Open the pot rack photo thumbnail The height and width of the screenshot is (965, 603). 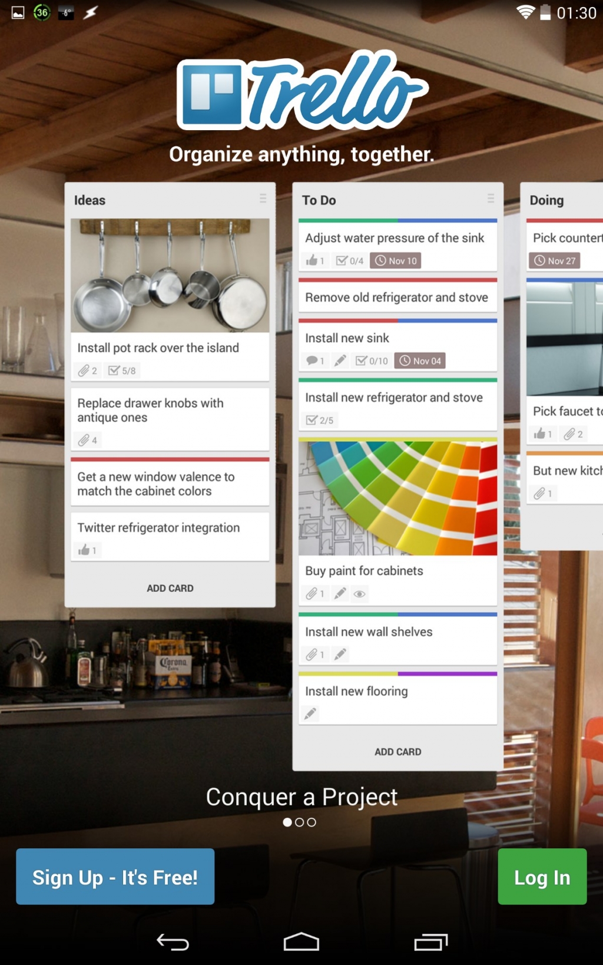click(170, 275)
